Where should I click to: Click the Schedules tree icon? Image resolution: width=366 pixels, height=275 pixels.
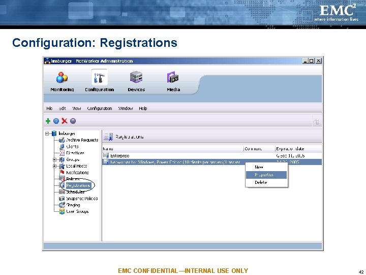click(x=62, y=192)
